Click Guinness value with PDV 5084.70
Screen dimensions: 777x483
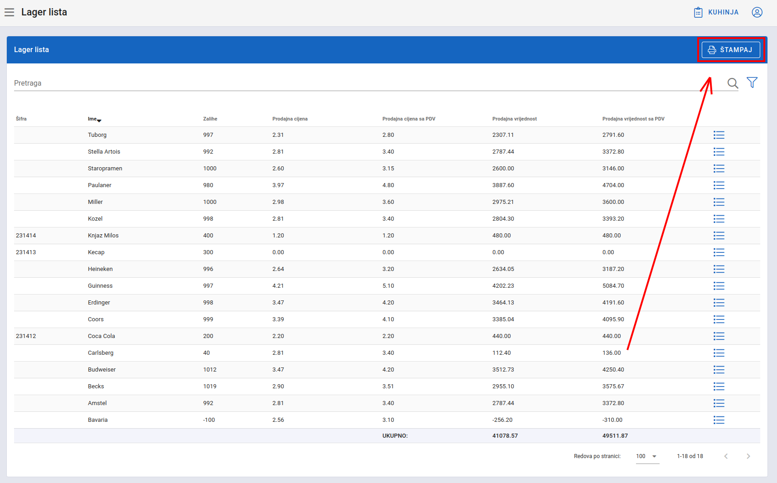pyautogui.click(x=613, y=286)
